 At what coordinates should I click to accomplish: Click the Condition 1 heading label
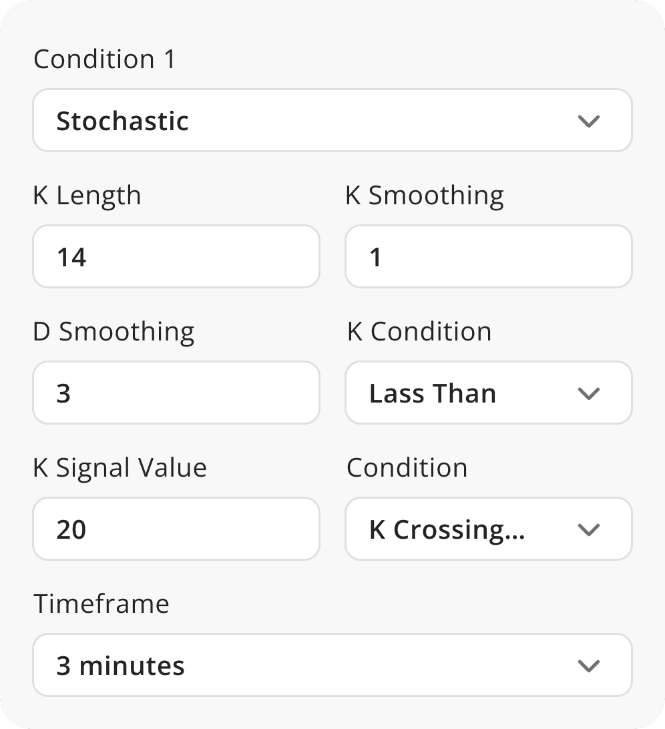[104, 59]
